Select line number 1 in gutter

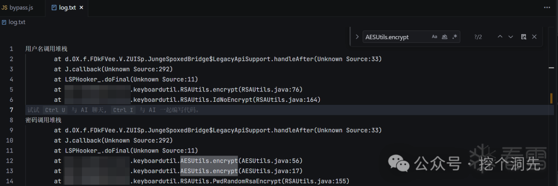point(11,49)
